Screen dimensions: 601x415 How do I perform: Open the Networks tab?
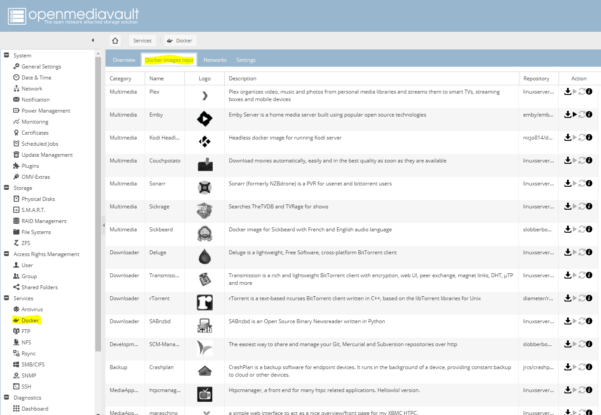(215, 60)
